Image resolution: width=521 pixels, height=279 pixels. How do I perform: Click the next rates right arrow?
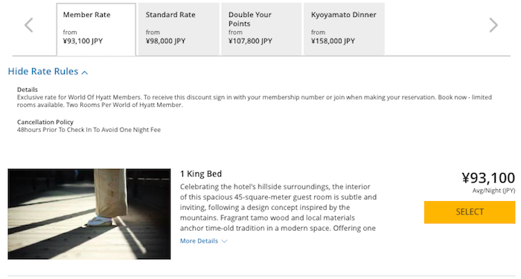(493, 25)
